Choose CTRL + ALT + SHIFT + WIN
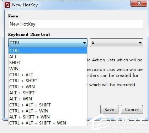149x133 pixels. (48, 123)
